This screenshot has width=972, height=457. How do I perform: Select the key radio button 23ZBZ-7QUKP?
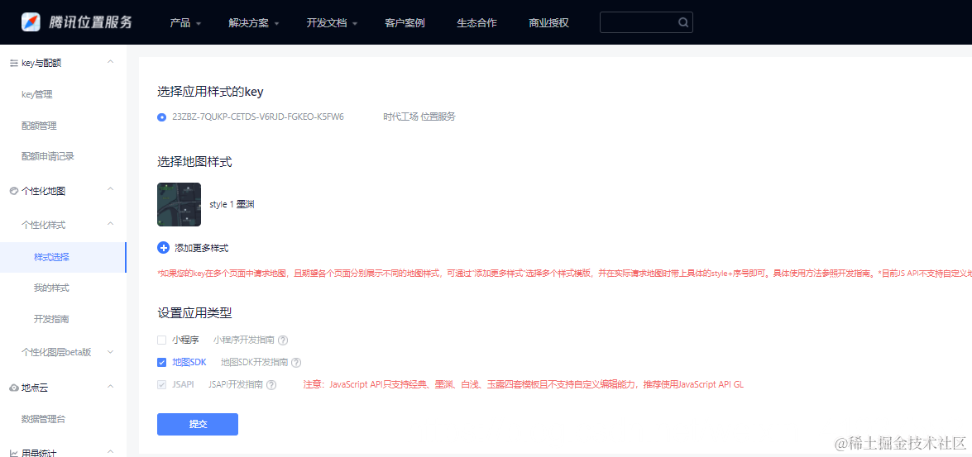click(x=162, y=117)
